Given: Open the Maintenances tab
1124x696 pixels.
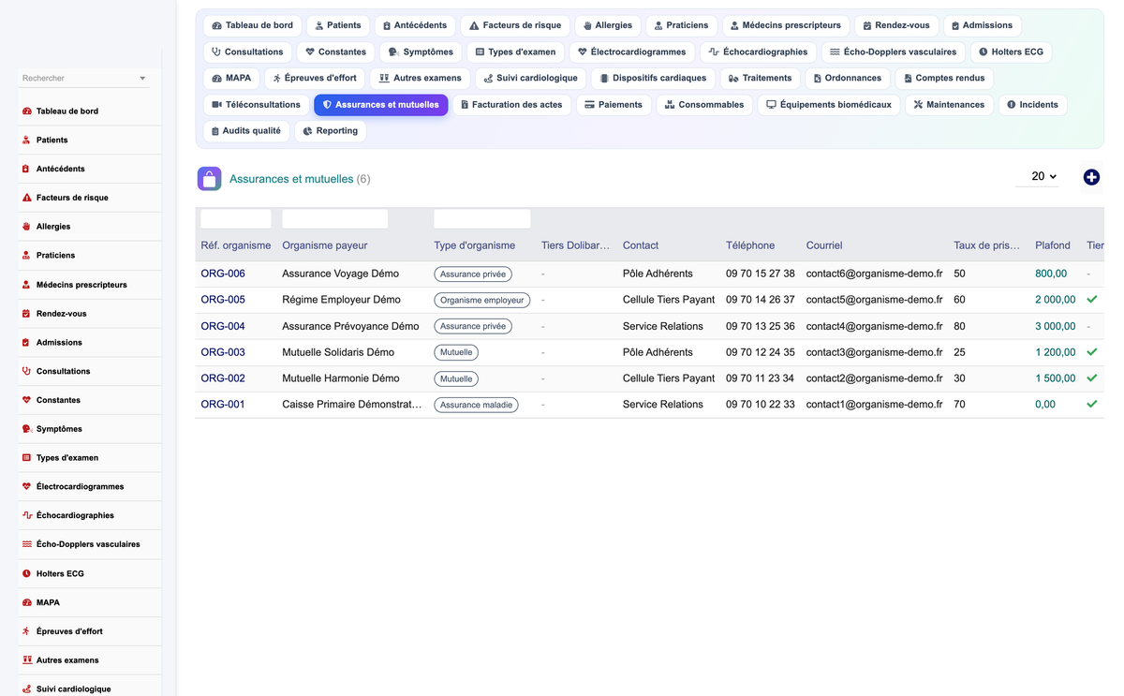Looking at the screenshot, I should coord(949,105).
